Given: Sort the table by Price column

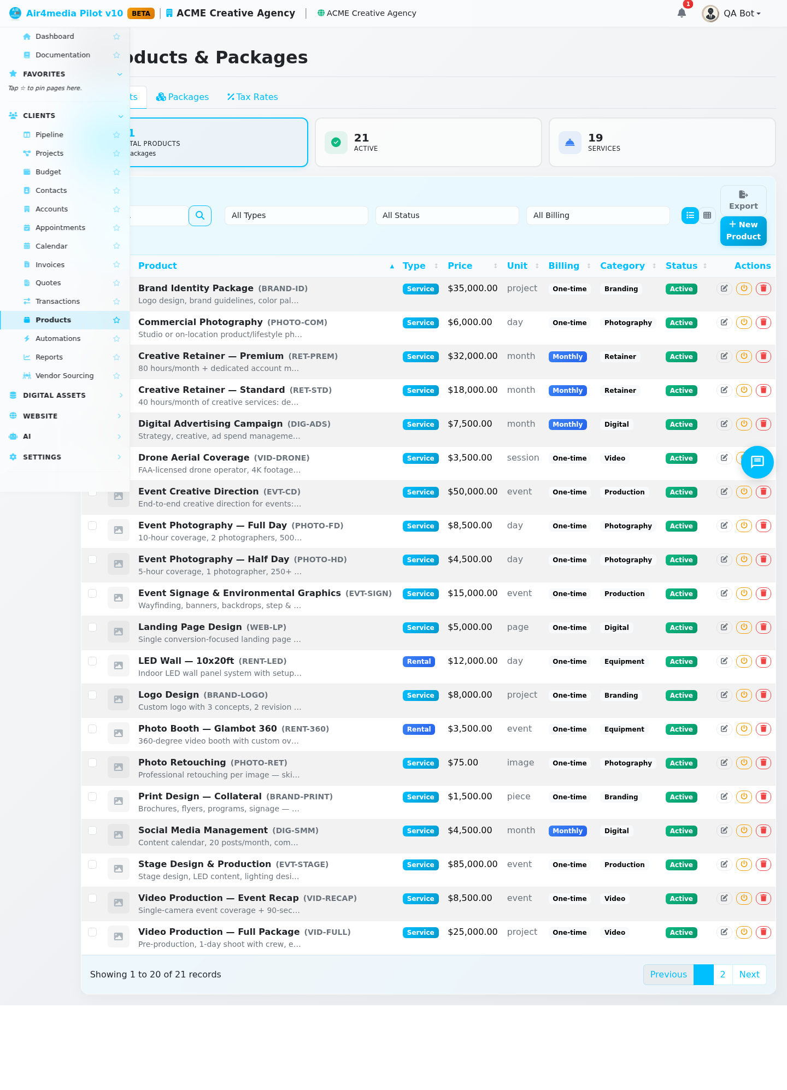Looking at the screenshot, I should pos(472,266).
